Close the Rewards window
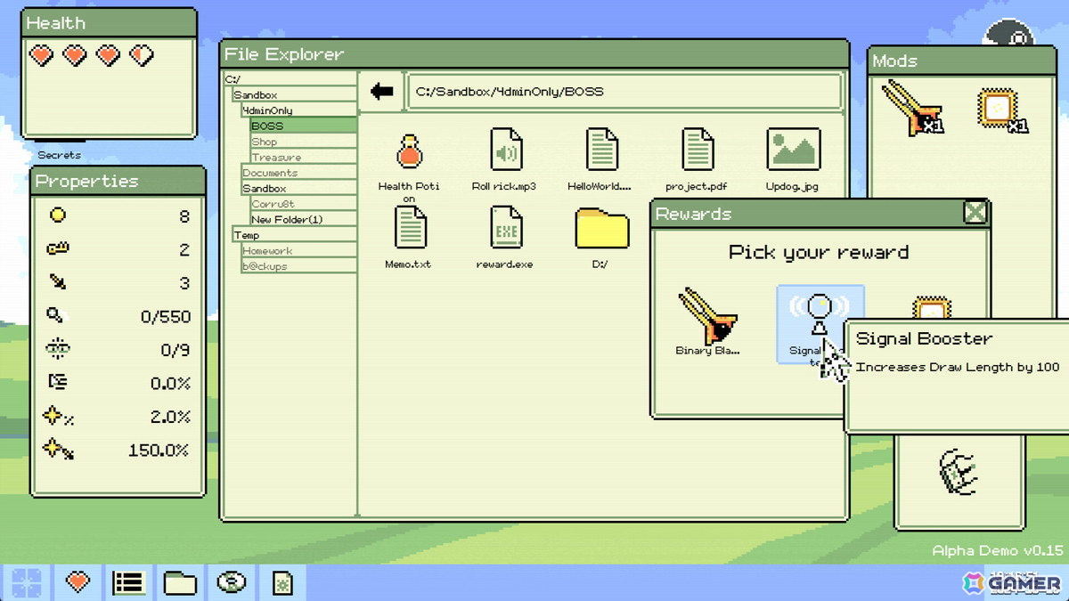 pos(975,213)
